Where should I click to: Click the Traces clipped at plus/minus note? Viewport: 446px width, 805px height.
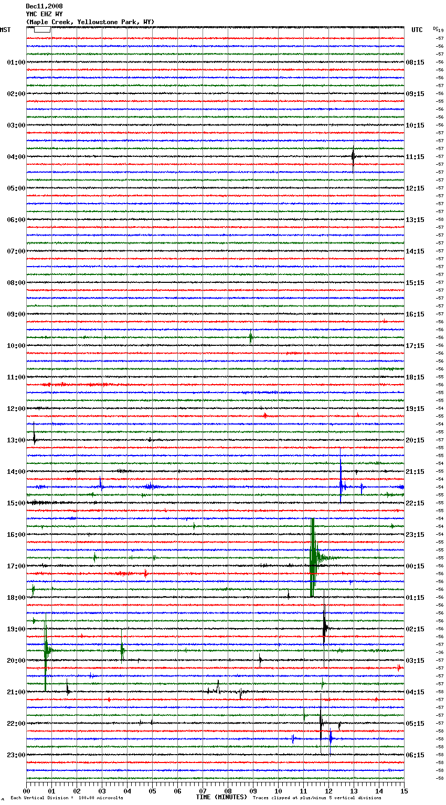click(317, 798)
